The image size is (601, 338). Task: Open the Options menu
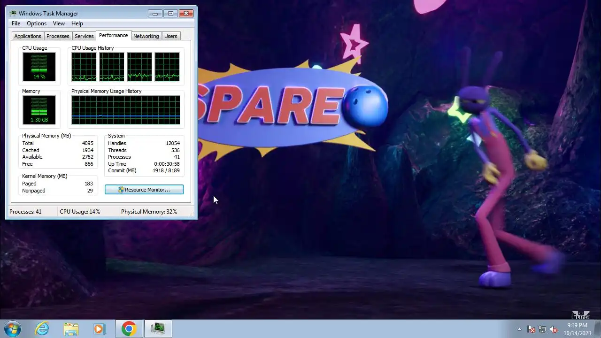pyautogui.click(x=37, y=23)
